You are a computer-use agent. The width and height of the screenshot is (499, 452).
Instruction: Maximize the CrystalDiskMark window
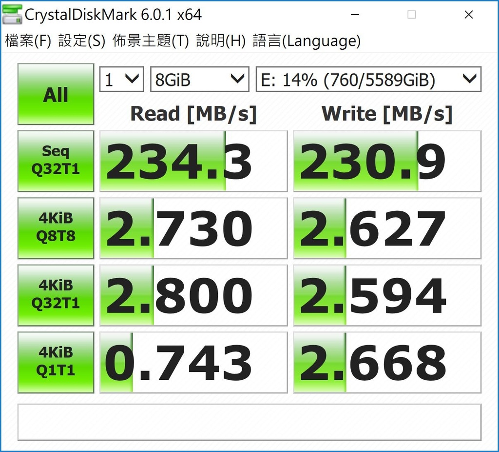pos(411,15)
